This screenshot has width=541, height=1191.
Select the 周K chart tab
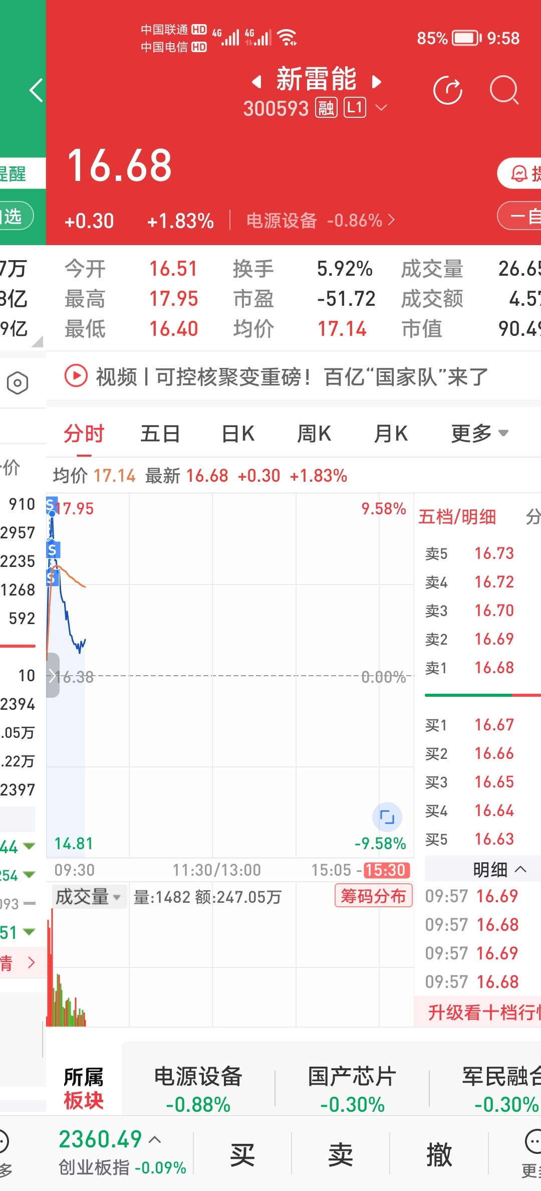point(314,434)
